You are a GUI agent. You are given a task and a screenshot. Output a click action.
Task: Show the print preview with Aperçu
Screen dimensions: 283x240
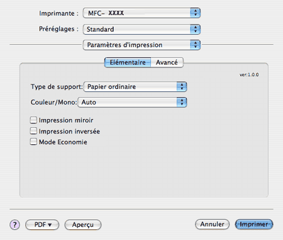coord(83,225)
